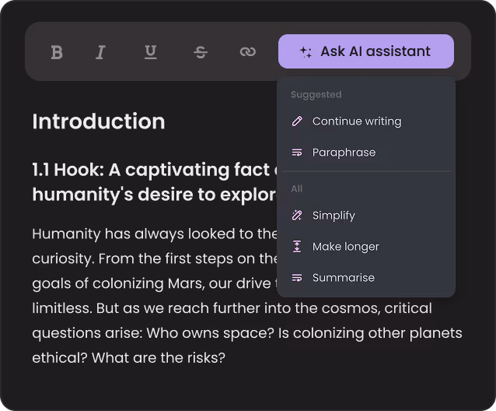Choose the Simplify option
The image size is (496, 411).
click(366, 216)
